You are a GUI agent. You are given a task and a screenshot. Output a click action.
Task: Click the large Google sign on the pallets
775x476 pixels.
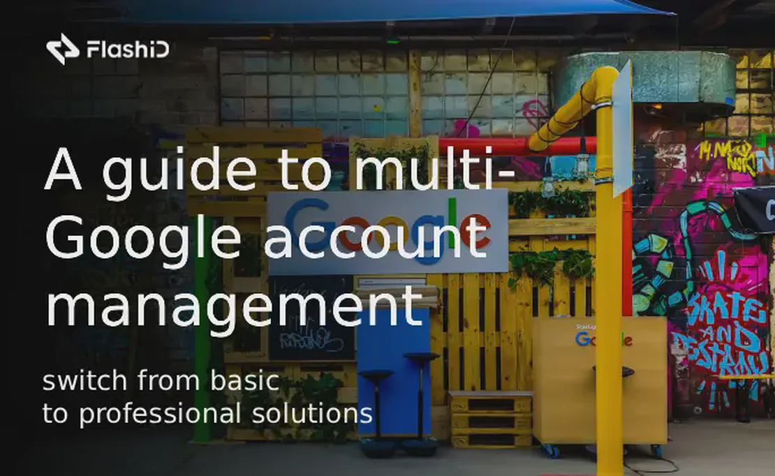pos(388,231)
